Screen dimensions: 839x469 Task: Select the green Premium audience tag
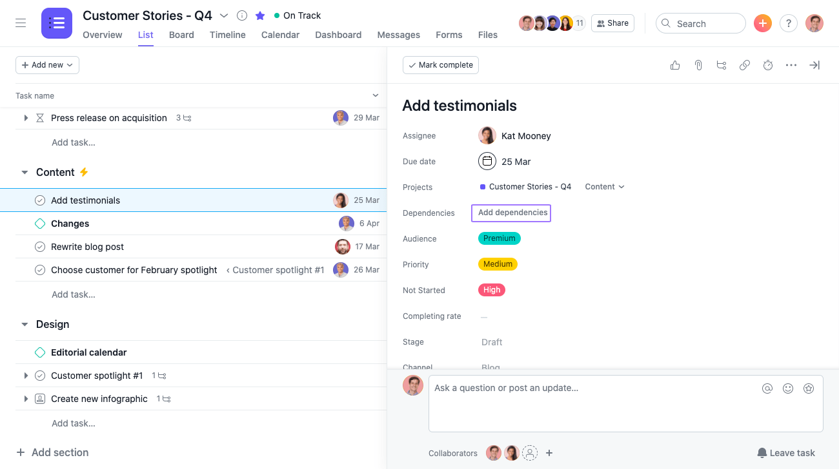pyautogui.click(x=499, y=238)
